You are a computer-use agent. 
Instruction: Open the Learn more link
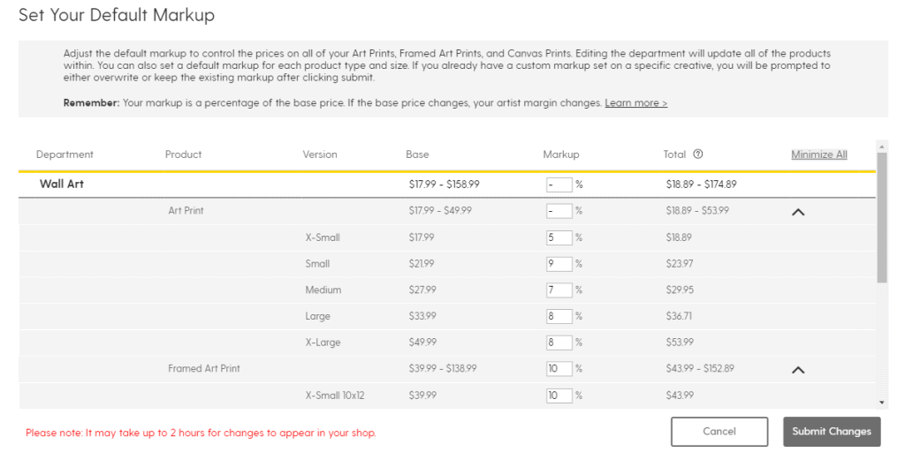point(636,103)
